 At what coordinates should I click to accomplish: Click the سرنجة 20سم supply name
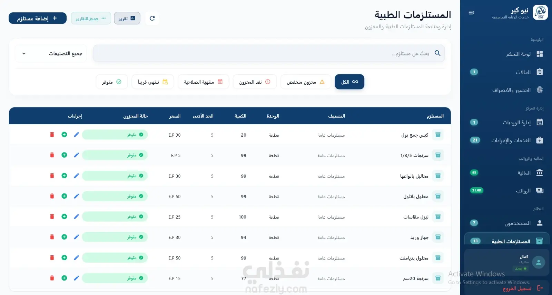416,278
